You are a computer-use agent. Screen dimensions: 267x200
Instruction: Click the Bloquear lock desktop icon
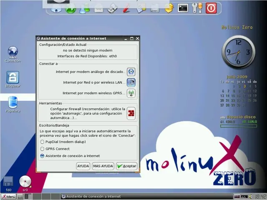click(x=13, y=79)
